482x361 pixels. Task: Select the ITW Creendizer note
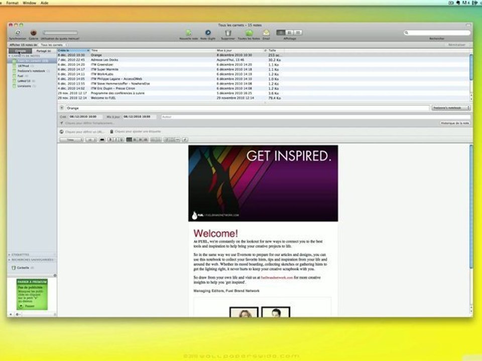(264, 65)
